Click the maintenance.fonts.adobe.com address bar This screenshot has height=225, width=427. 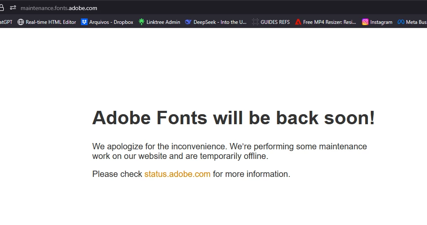59,8
